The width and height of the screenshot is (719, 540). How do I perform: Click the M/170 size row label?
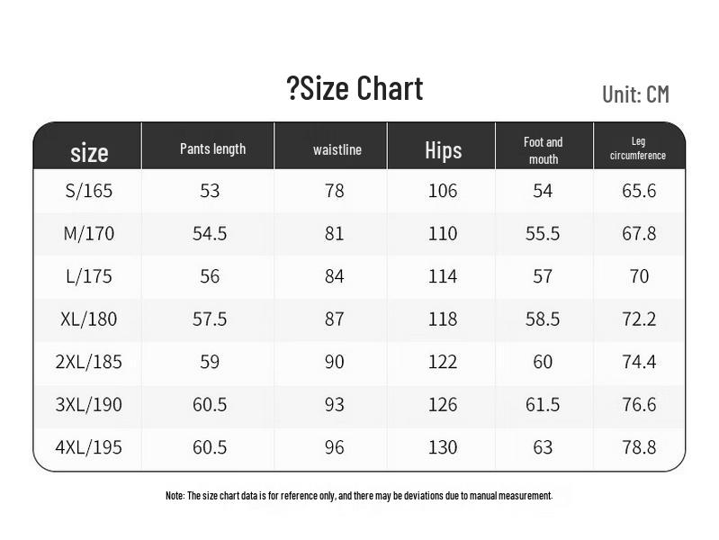[x=89, y=234]
